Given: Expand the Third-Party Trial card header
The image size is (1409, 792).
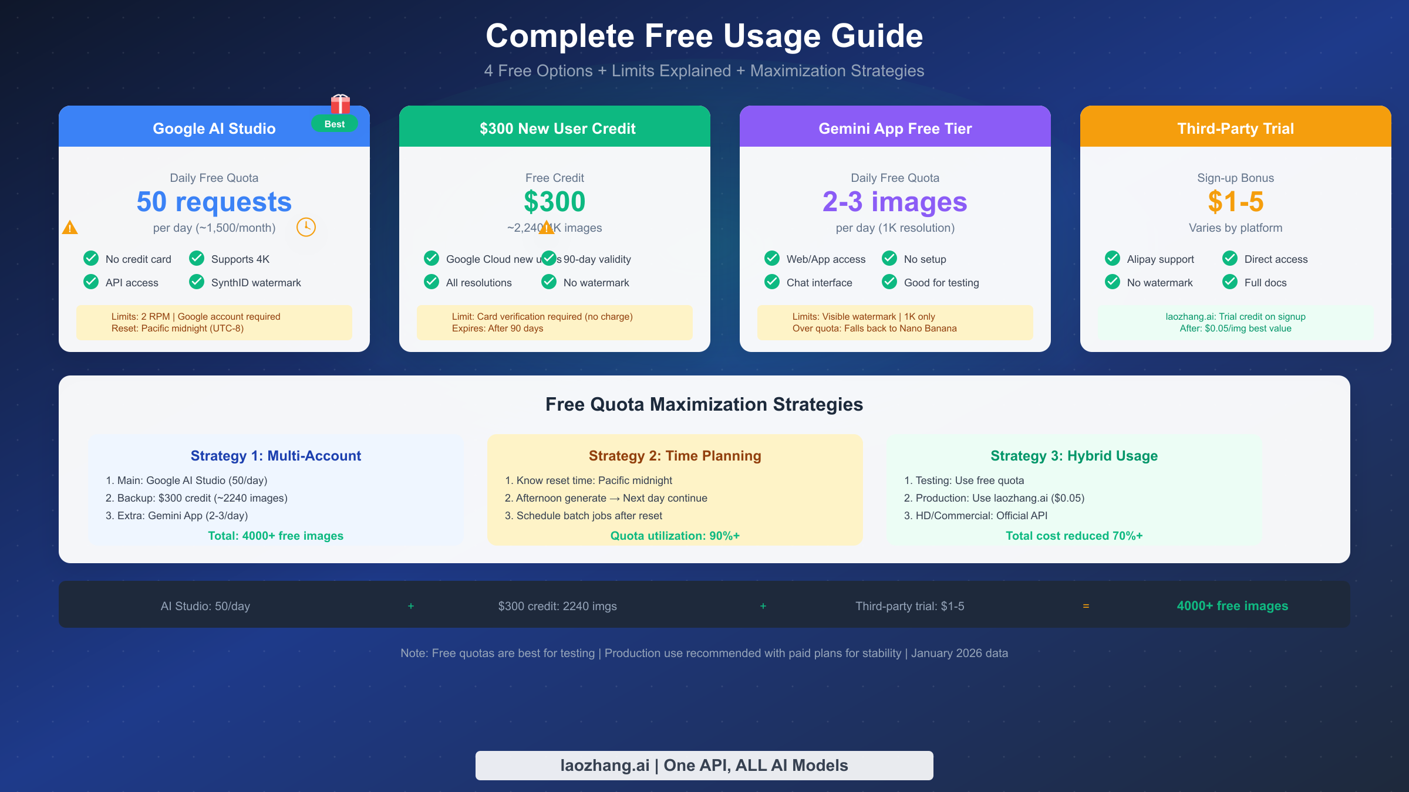Looking at the screenshot, I should (x=1235, y=128).
